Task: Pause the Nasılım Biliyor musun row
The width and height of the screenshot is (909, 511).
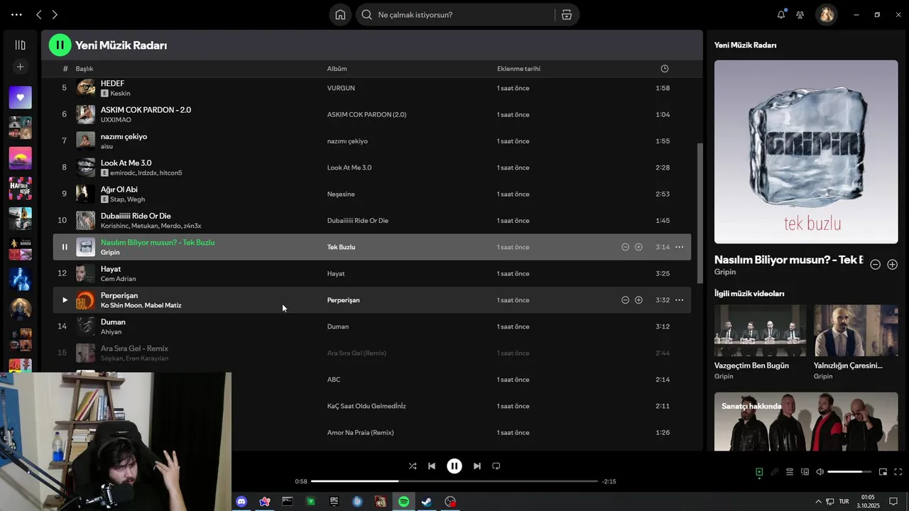Action: point(65,247)
